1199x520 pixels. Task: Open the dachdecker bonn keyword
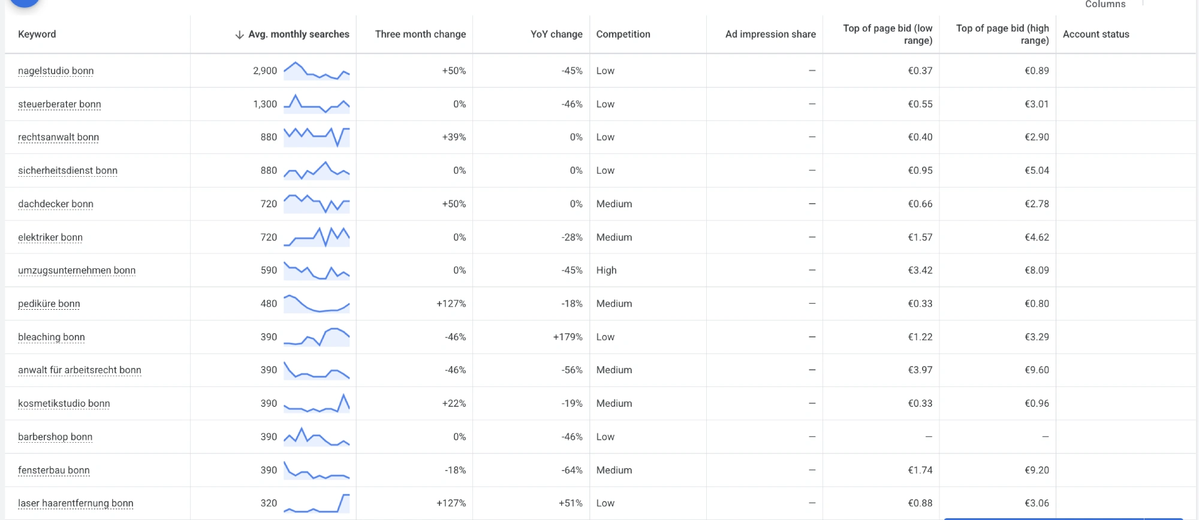pyautogui.click(x=56, y=204)
